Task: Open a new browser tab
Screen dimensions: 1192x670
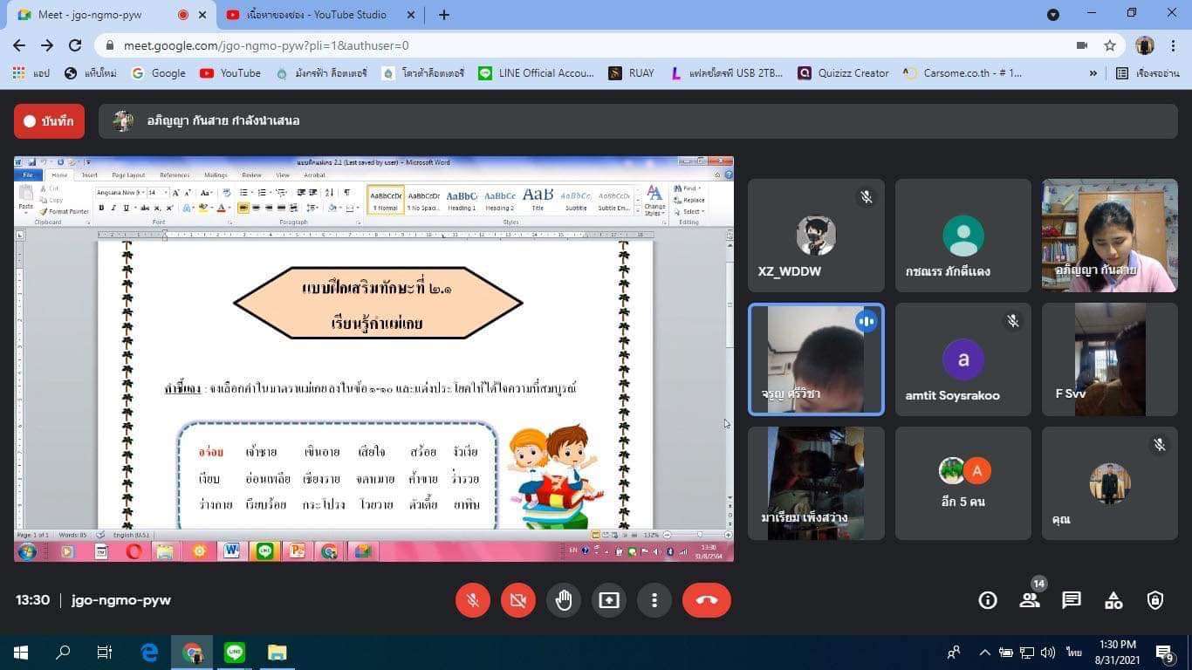Action: (443, 15)
